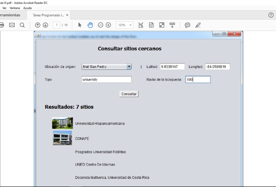
Task: Add a sticky note comment
Action: pos(187,25)
